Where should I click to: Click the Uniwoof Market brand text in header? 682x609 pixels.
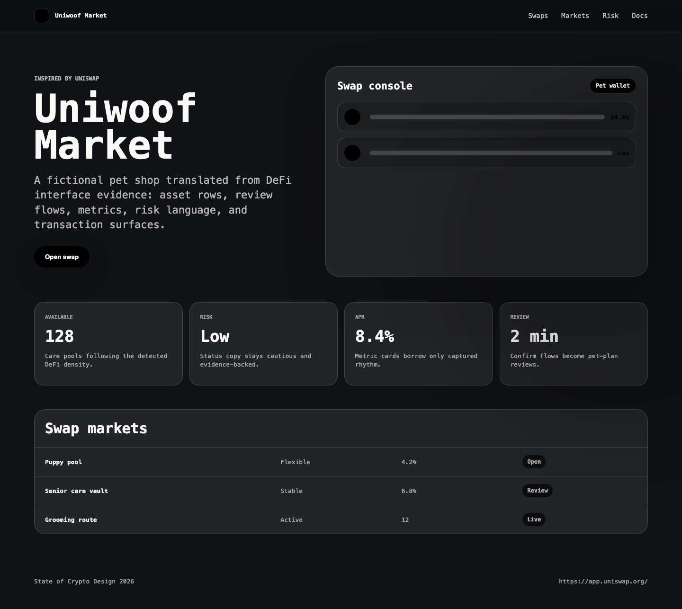point(81,16)
